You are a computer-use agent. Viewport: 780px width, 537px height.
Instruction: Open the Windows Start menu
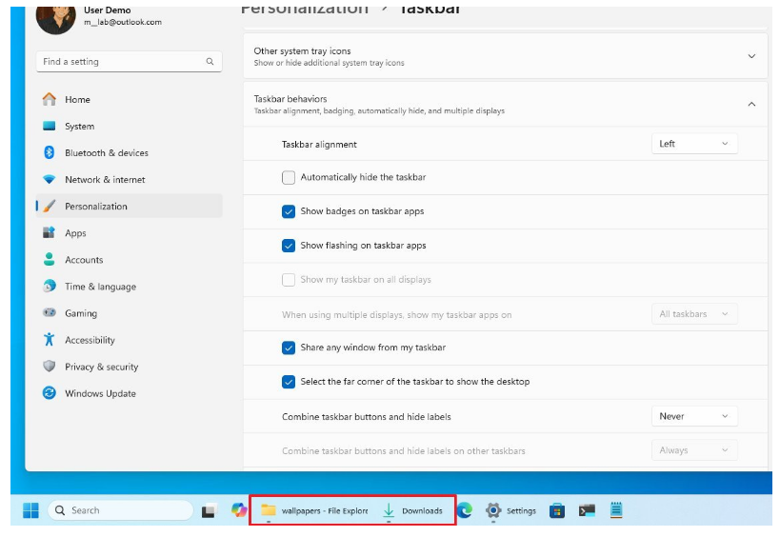[30, 510]
